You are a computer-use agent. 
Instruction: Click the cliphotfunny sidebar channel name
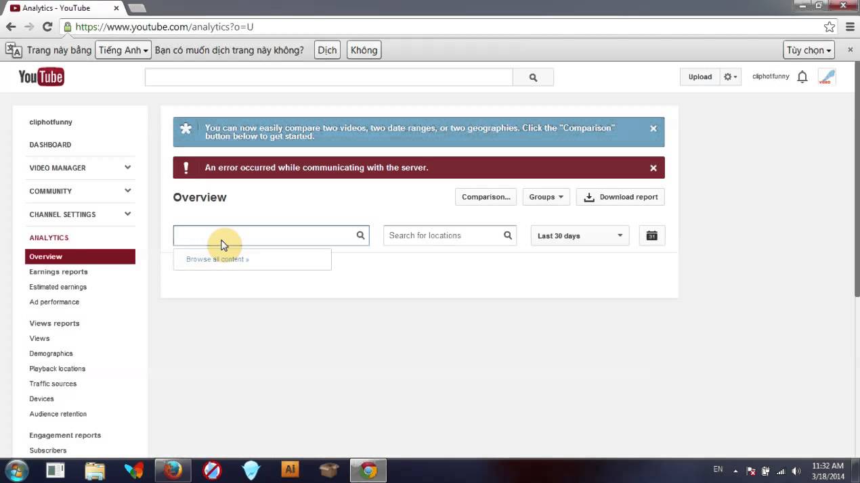[x=51, y=122]
